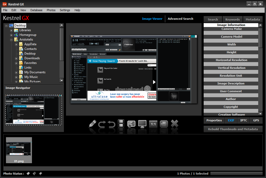The width and height of the screenshot is (266, 178).
Task: Click the Contacts folder icon
Action: pos(21,49)
